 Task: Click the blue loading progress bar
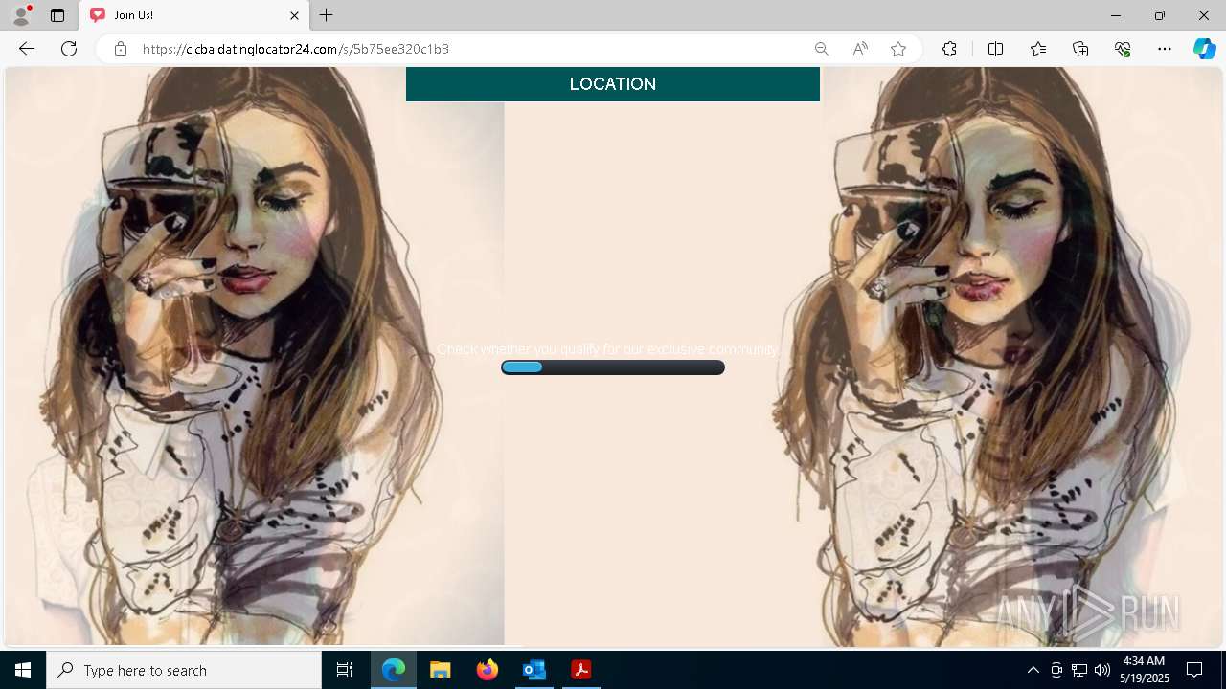[x=613, y=367]
